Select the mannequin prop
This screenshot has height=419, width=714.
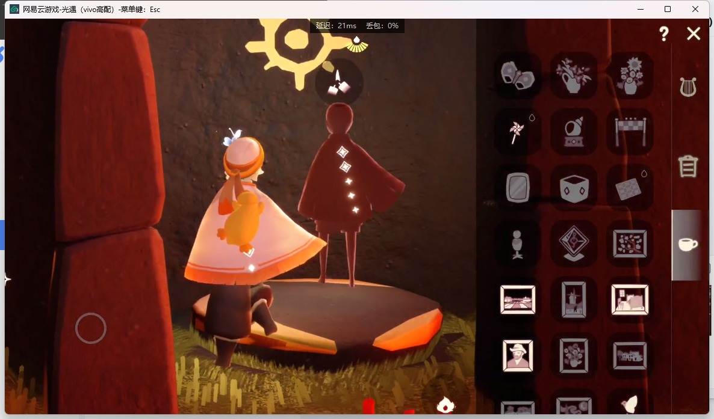(x=517, y=244)
